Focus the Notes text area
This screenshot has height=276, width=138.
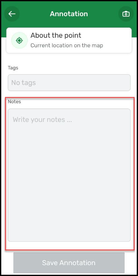[x=69, y=175]
